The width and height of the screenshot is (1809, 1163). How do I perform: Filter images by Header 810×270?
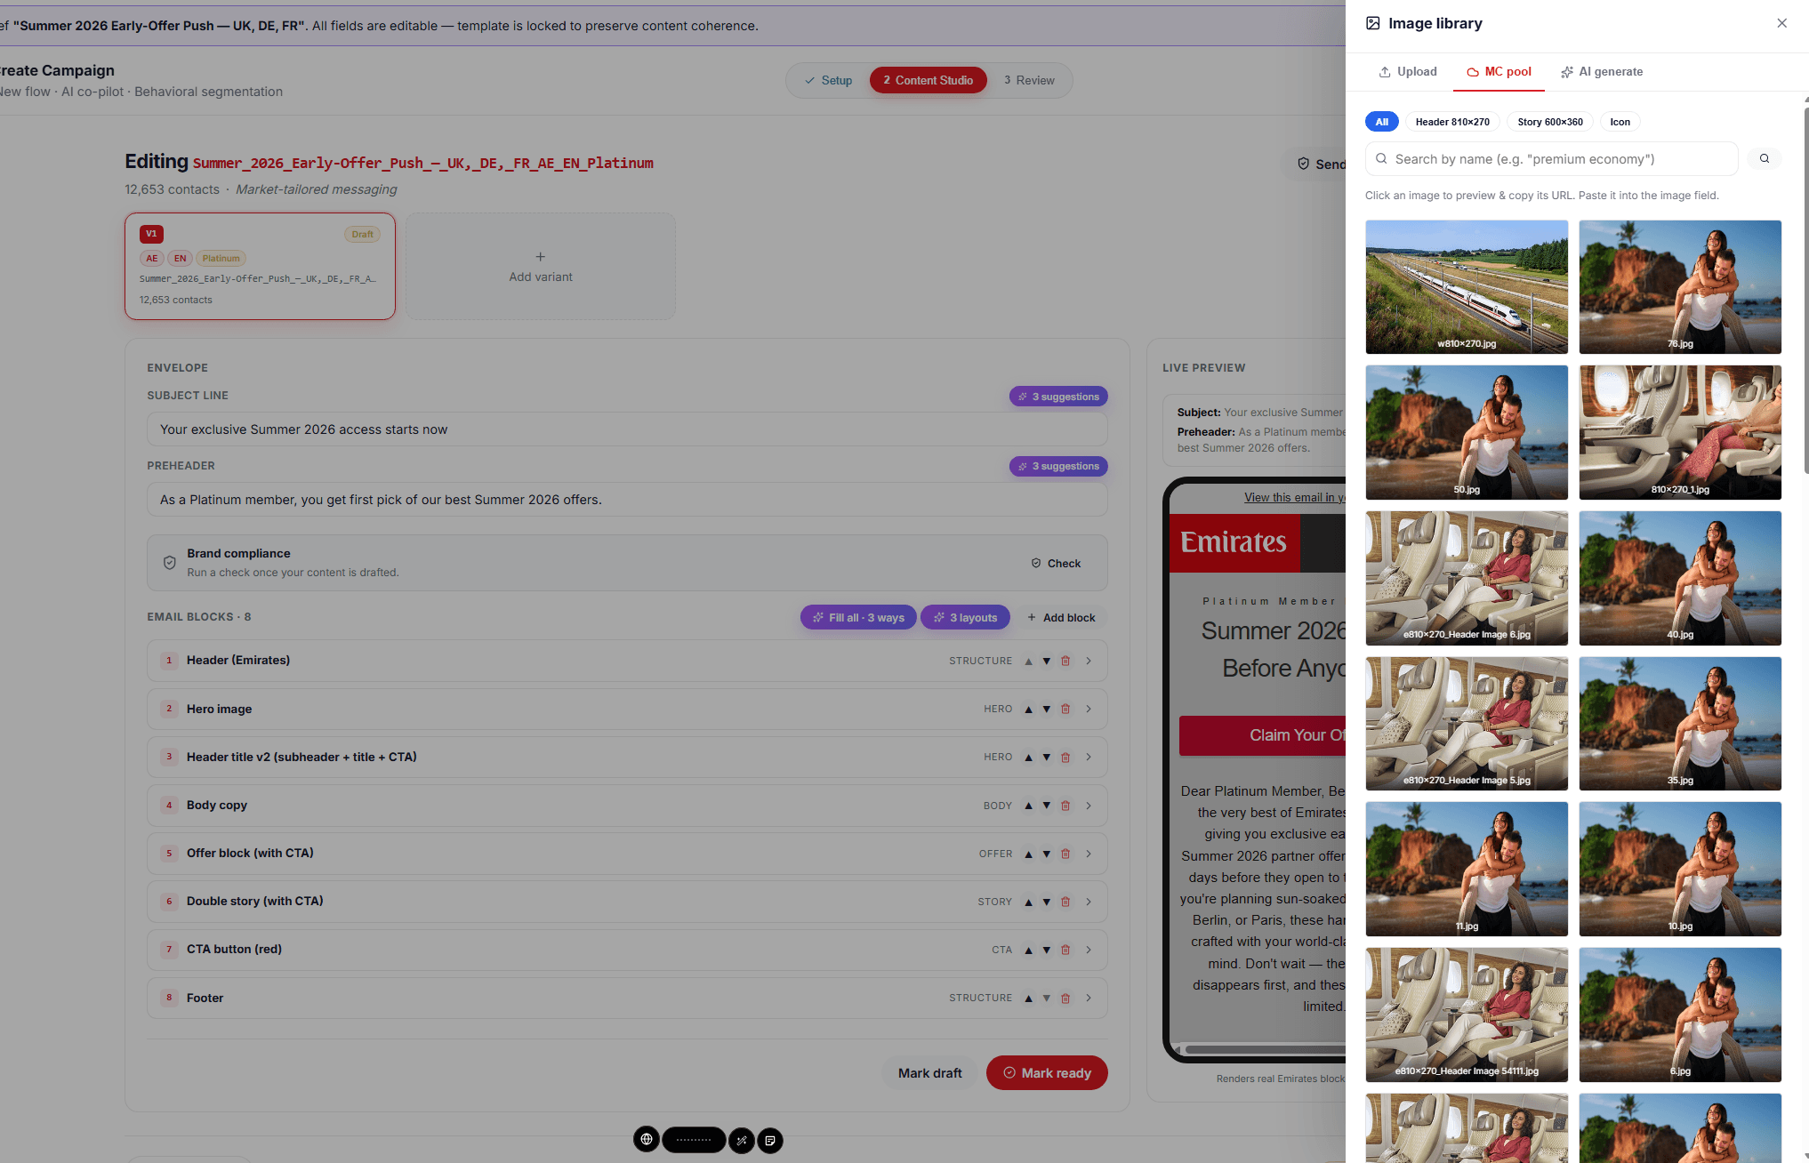point(1452,122)
